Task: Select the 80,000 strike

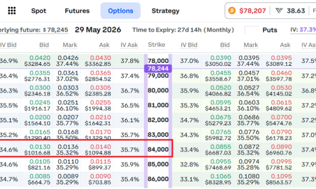Action: pos(158,90)
